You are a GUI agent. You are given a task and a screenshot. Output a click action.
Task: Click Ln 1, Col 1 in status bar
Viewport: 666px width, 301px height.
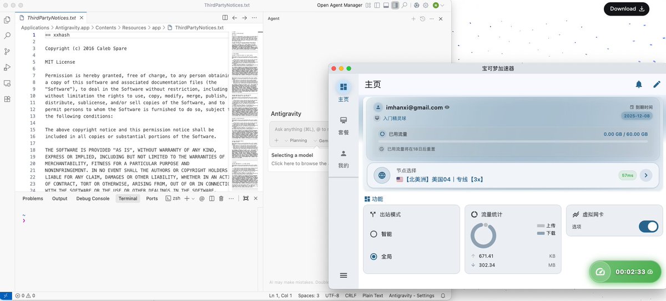coord(281,295)
